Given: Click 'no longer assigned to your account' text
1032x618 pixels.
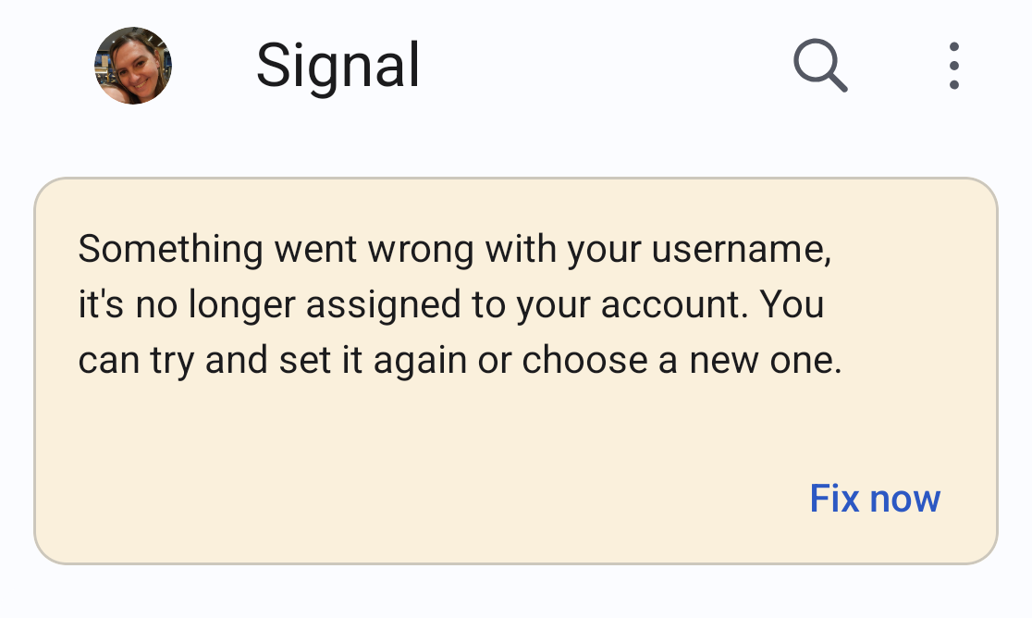Looking at the screenshot, I should (x=442, y=305).
